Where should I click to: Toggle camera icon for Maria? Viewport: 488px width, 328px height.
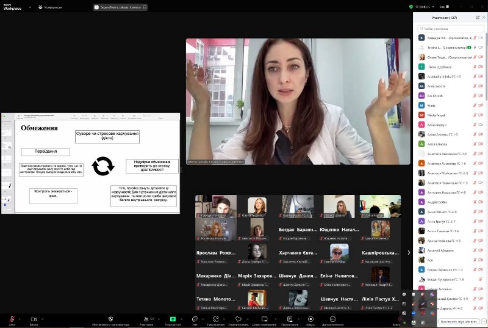click(481, 105)
